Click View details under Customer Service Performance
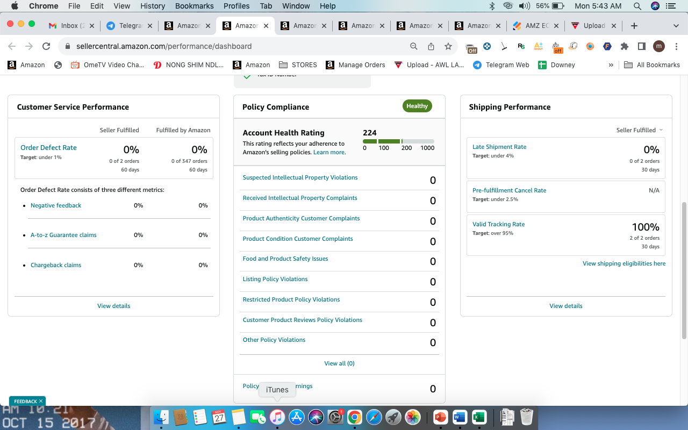688x430 pixels. (113, 306)
